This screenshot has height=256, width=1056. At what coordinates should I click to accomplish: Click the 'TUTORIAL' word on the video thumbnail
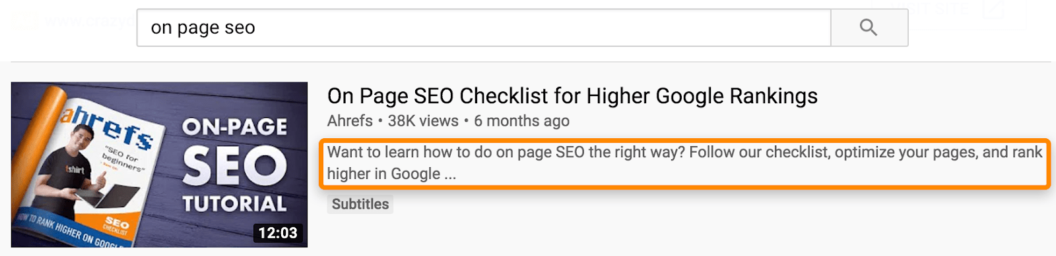pos(234,203)
